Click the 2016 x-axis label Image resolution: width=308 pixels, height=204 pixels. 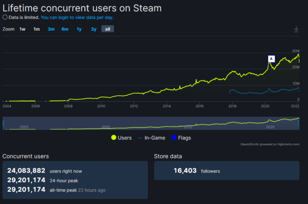pos(200,106)
